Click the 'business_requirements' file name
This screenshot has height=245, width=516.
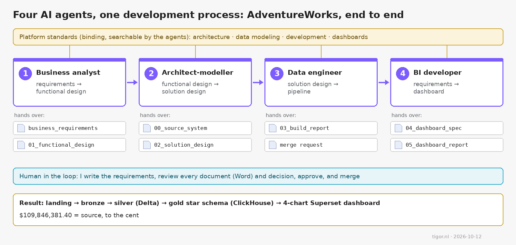[63, 128]
